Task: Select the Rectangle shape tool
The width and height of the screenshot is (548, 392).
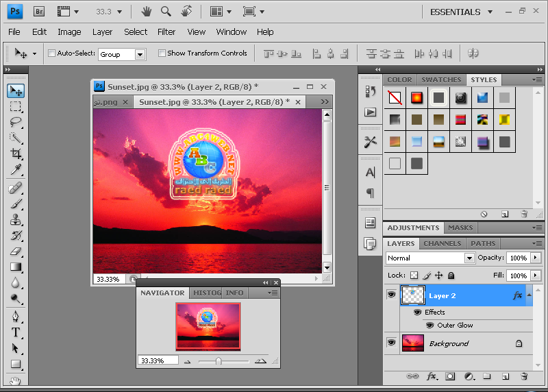Action: coord(15,364)
